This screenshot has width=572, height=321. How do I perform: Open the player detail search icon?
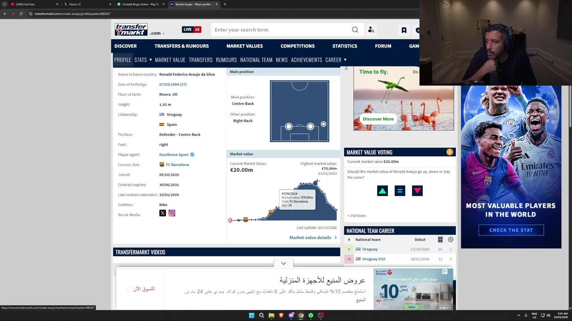tap(371, 30)
